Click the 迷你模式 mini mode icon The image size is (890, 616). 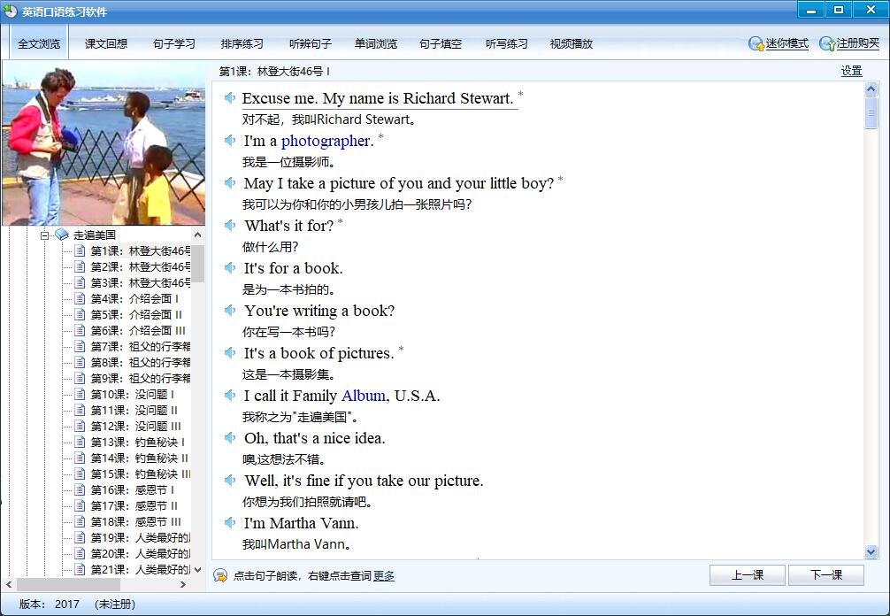(756, 43)
